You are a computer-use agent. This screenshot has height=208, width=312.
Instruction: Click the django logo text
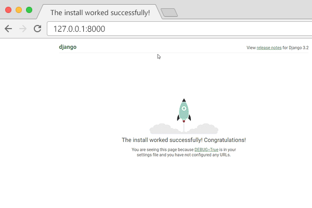68,47
